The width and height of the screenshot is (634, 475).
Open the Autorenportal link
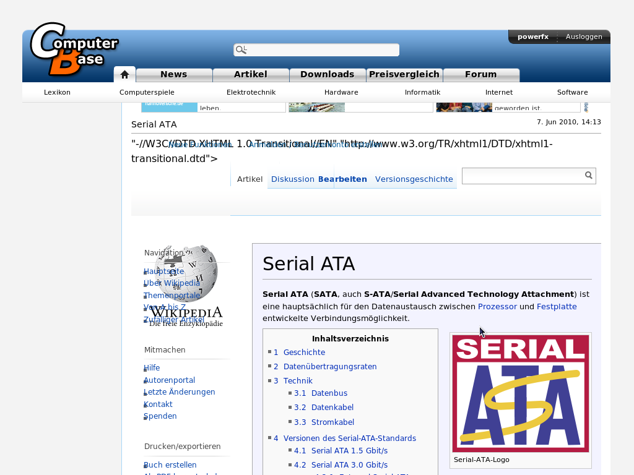pos(170,380)
